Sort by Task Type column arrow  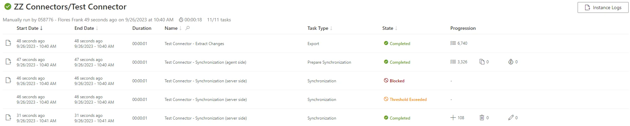tap(331, 28)
